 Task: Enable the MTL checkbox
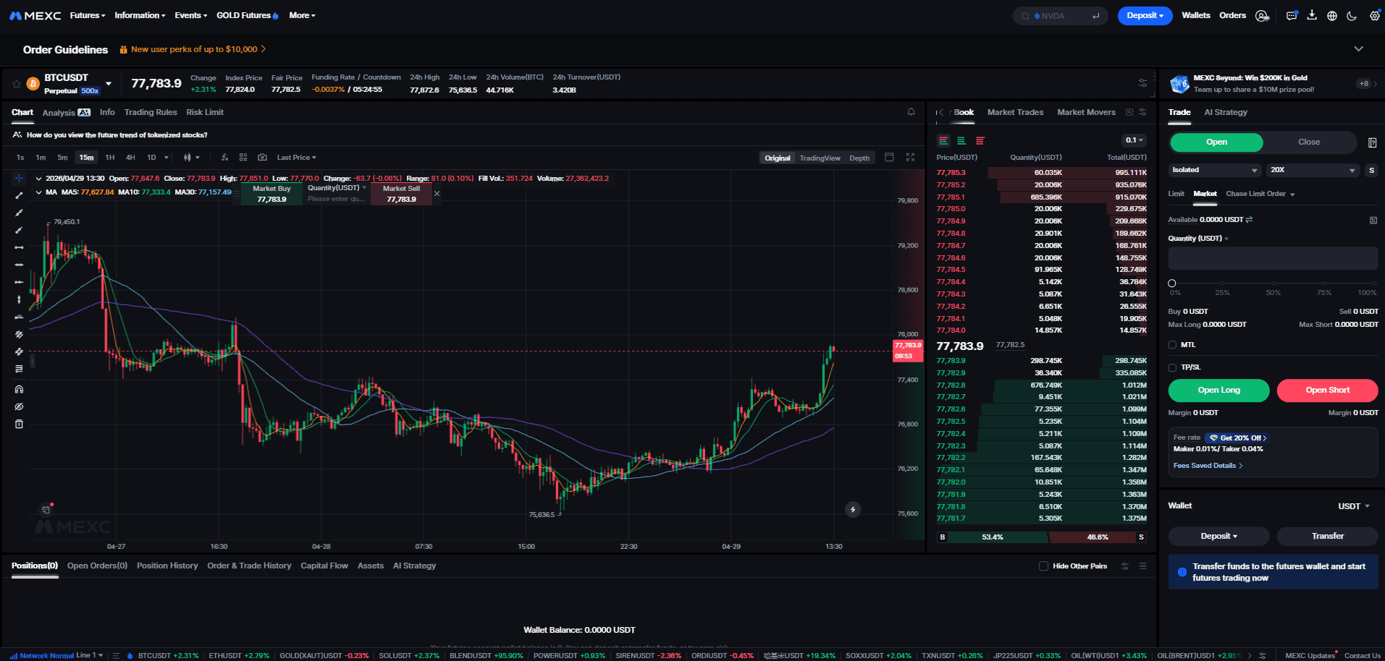click(x=1172, y=345)
